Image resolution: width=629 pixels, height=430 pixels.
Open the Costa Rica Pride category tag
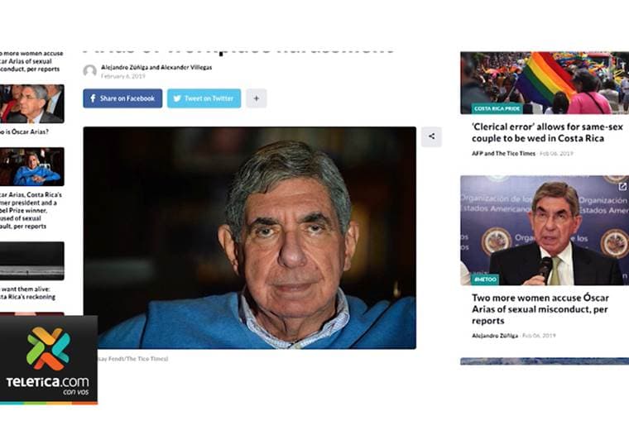[x=497, y=108]
